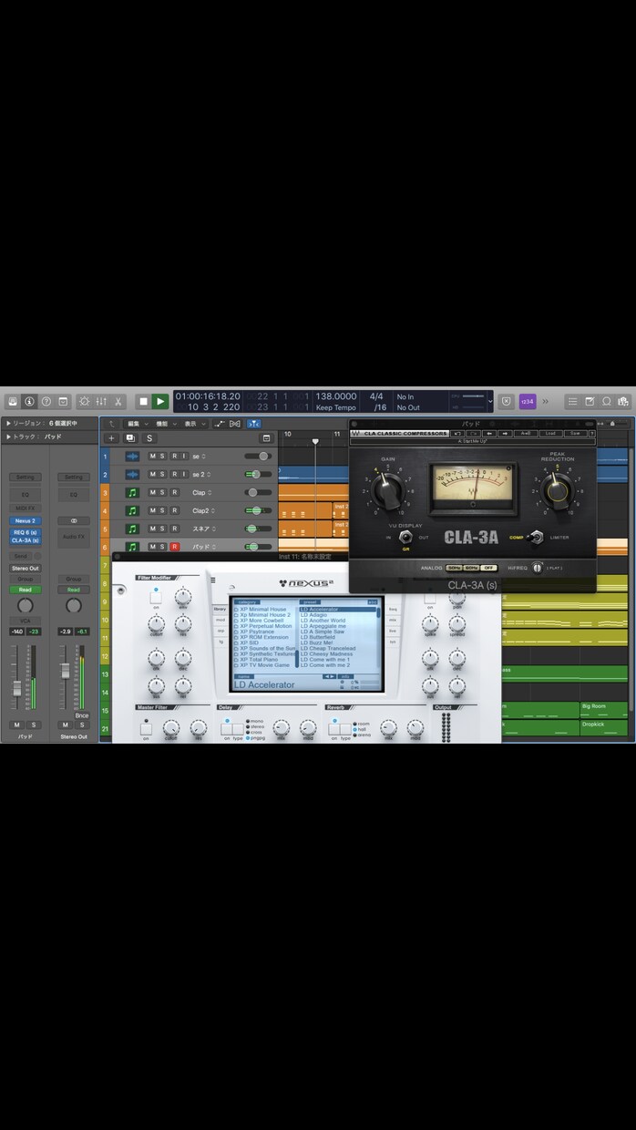Open the media Browsers button
Viewport: 636px width, 1130px height.
[624, 401]
